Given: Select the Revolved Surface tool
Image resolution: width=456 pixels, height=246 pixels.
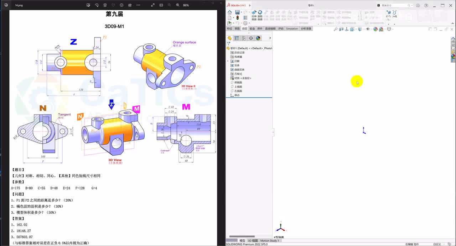Looking at the screenshot, I should pyautogui.click(x=260, y=15).
